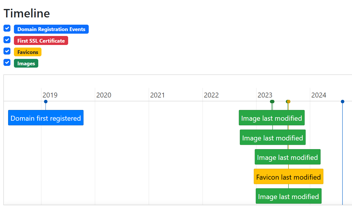Select the green Images legend badge
The height and width of the screenshot is (206, 352).
pyautogui.click(x=26, y=63)
